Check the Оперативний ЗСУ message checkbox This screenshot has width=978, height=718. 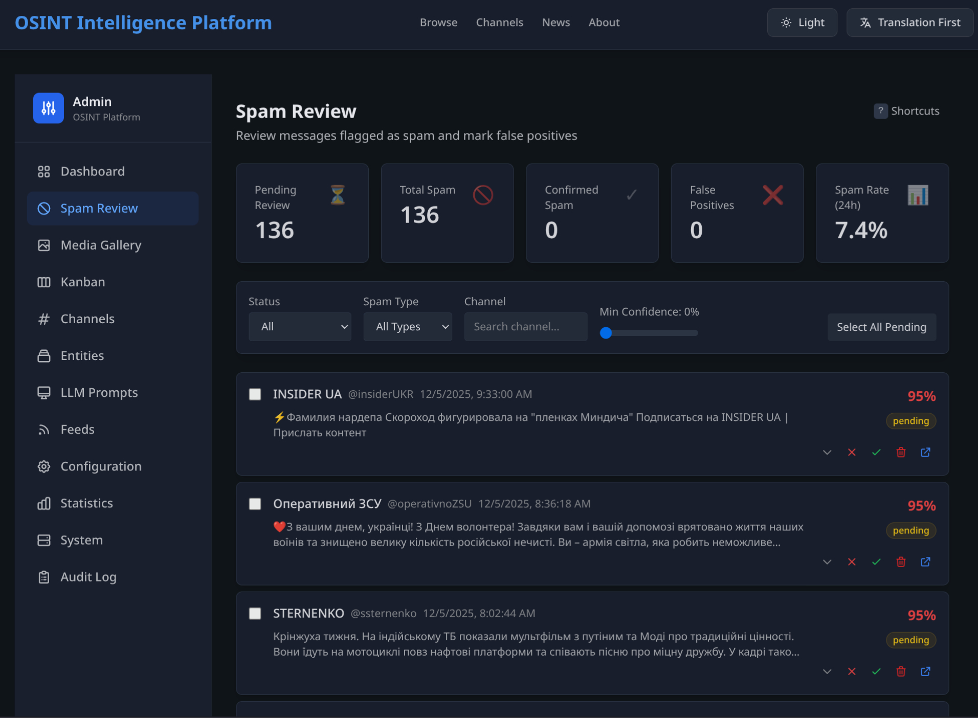[255, 504]
